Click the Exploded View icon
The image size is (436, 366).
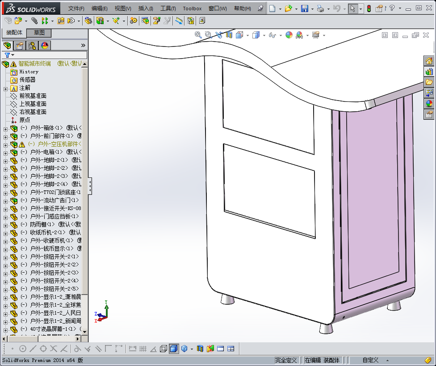click(x=156, y=21)
